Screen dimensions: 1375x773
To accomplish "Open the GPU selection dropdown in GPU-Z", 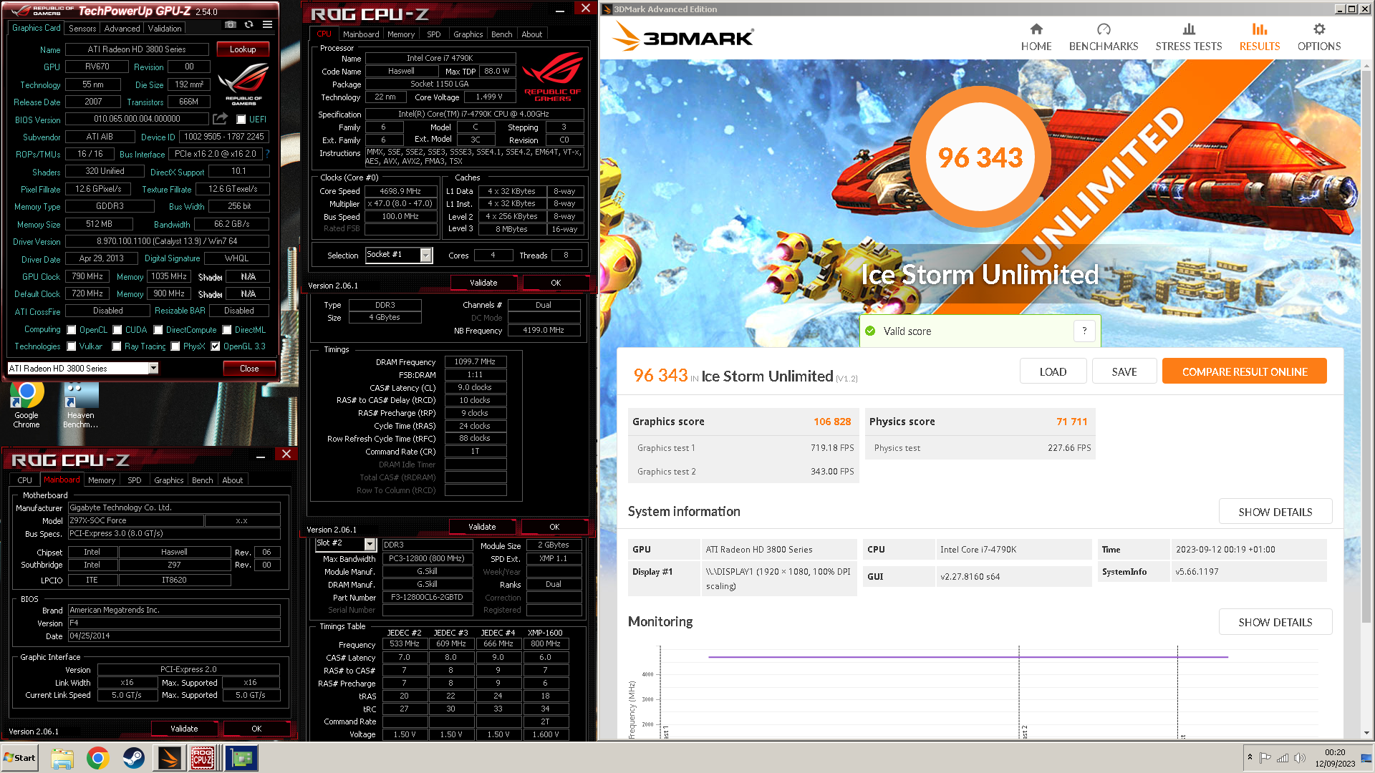I will click(x=153, y=368).
